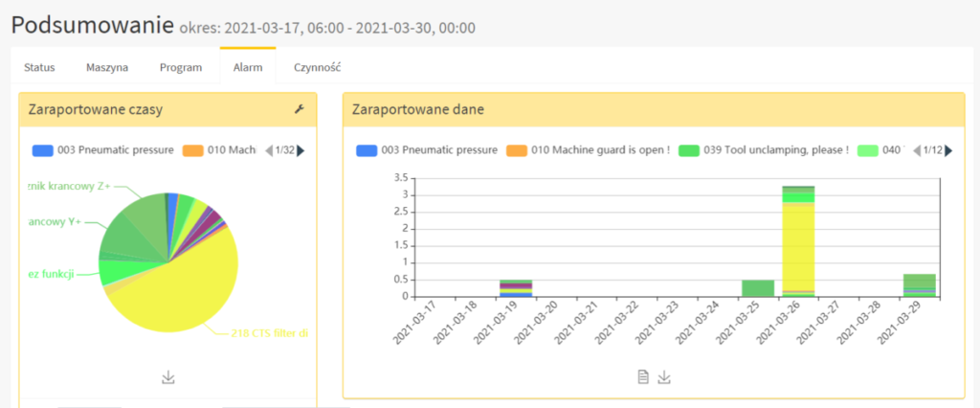
Task: Toggle 010 Machine guard is open series in bar legend
Action: [588, 150]
